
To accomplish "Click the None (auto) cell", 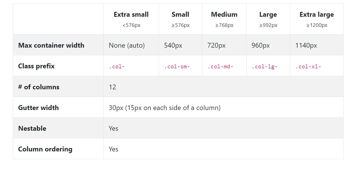I will coord(127,45).
